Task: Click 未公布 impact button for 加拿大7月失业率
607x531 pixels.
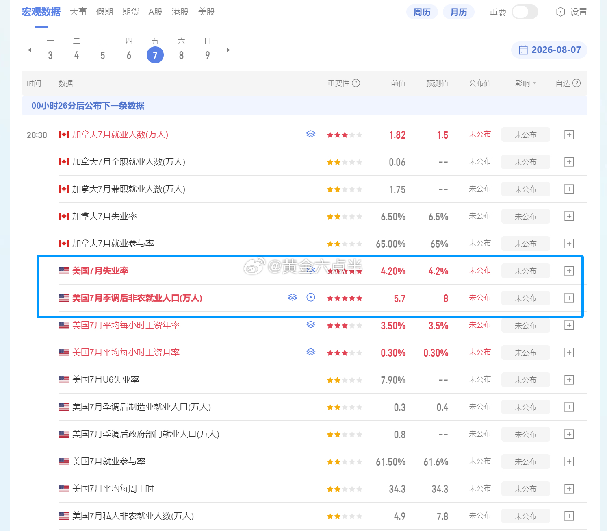Action: (x=526, y=216)
